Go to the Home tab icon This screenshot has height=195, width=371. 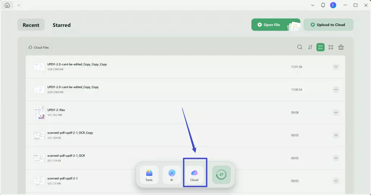click(7, 5)
